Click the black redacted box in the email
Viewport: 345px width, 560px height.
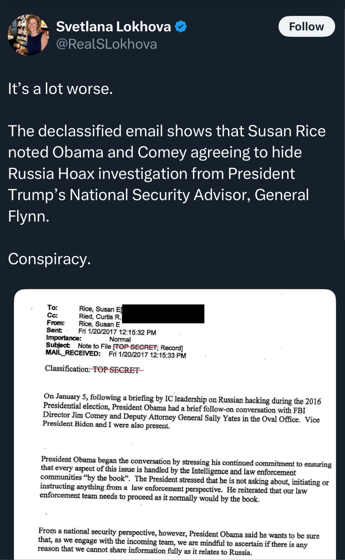163,313
